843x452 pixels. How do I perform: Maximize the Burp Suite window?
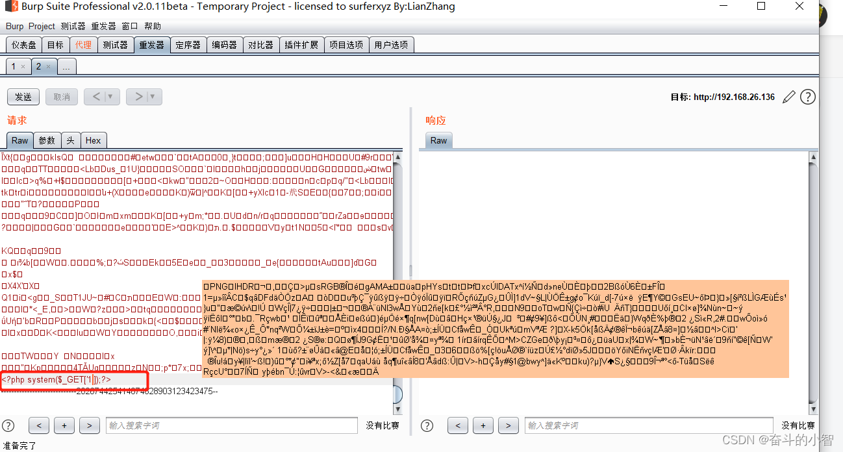761,6
